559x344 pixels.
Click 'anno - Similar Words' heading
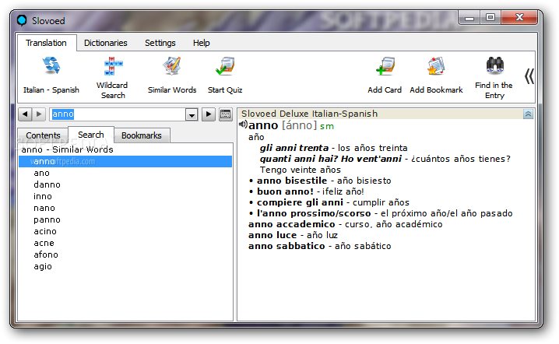pos(68,149)
